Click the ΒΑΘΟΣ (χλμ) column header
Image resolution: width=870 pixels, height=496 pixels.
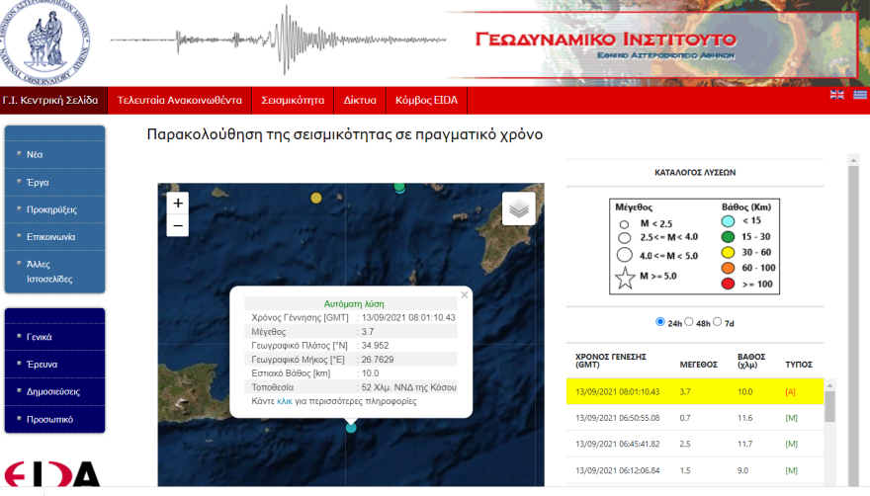tap(751, 361)
